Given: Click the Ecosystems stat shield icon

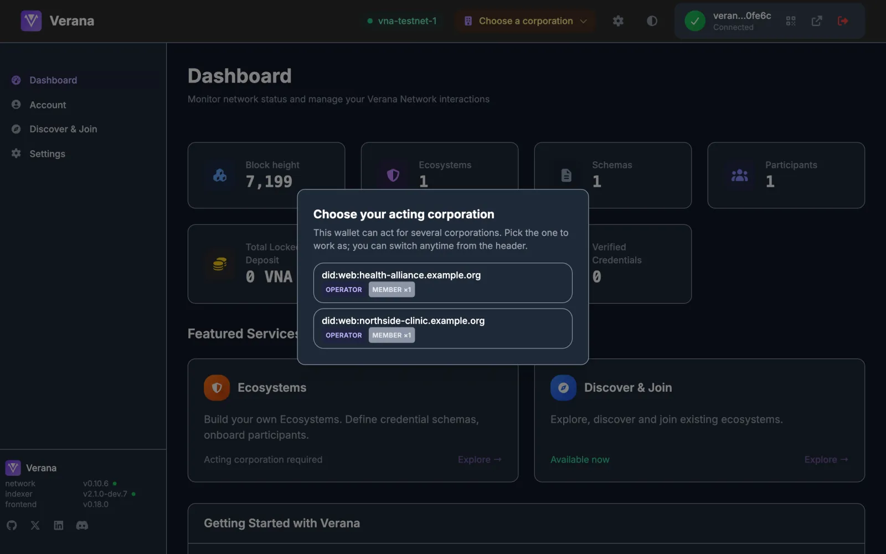Looking at the screenshot, I should (393, 176).
